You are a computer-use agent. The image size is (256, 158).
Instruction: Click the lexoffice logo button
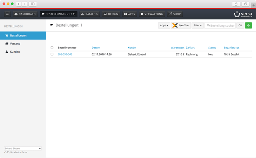pyautogui.click(x=181, y=25)
